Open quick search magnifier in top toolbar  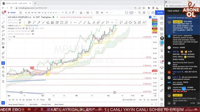click(140, 12)
